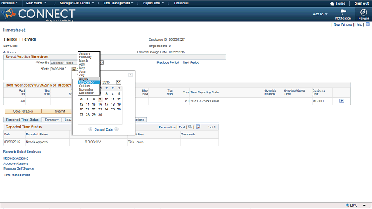The image size is (372, 209).
Task: Go to next month arrow in calendar
Action: [x=116, y=129]
